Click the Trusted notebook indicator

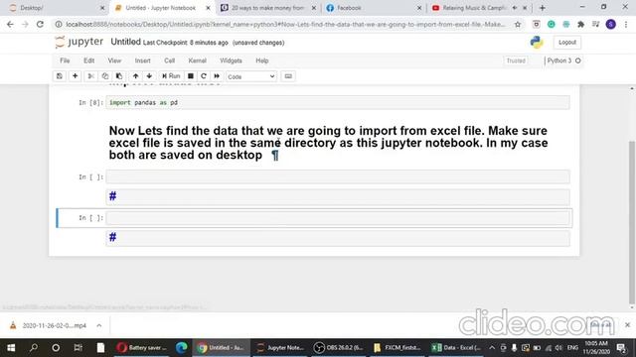click(516, 60)
